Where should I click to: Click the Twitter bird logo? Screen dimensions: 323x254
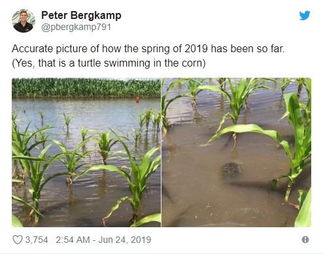tap(305, 16)
